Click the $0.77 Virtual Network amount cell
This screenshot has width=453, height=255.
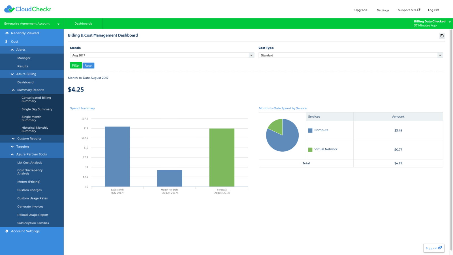click(x=398, y=150)
